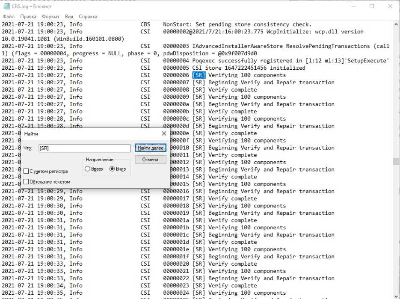Minimize the CBS.log Notepad window
This screenshot has width=400, height=299.
pos(352,6)
